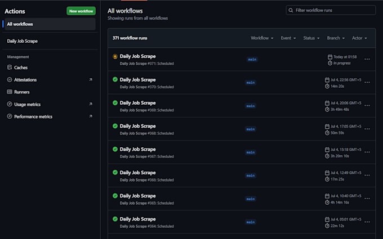Open Daily Job Scrape run #369
This screenshot has width=383, height=239.
pos(137,103)
